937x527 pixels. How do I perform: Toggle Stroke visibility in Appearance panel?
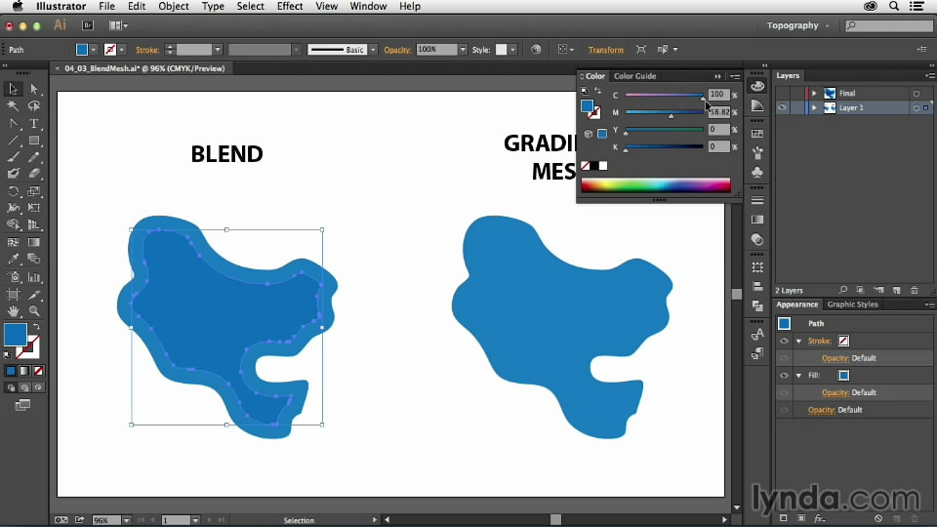coord(784,341)
